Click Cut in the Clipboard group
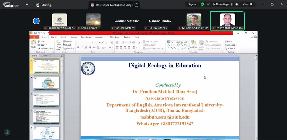 click(41, 41)
